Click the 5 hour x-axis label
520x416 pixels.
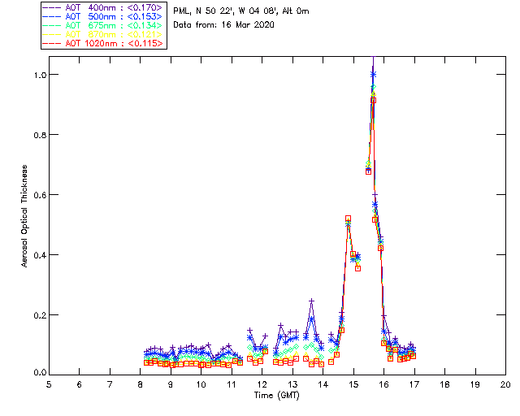coord(49,384)
